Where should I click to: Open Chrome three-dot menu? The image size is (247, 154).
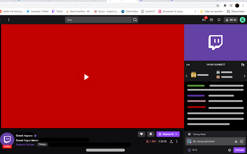(x=243, y=5)
